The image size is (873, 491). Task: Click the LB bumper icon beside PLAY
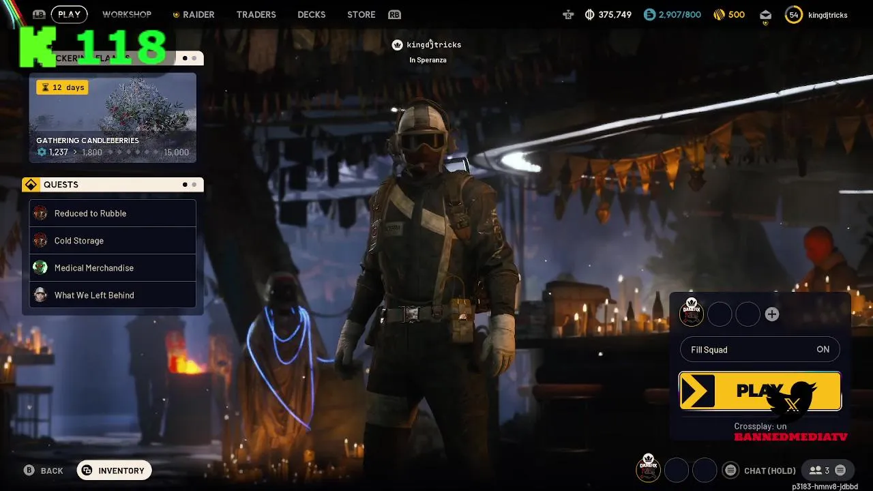coord(39,14)
